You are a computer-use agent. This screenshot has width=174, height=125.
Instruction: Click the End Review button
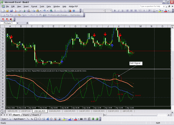pos(75,15)
